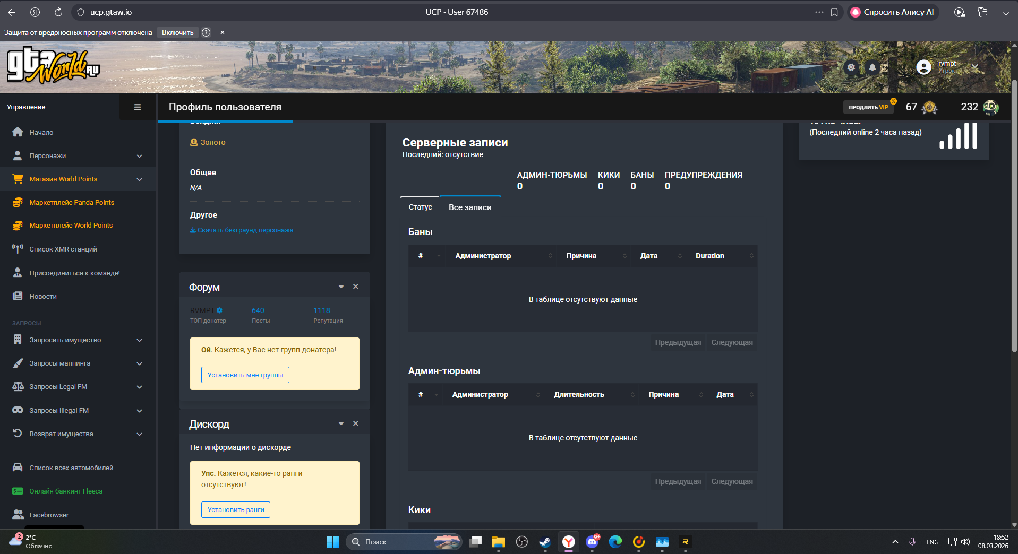The image size is (1018, 554).
Task: Expand Запросы Legal FM submenu
Action: click(x=78, y=386)
